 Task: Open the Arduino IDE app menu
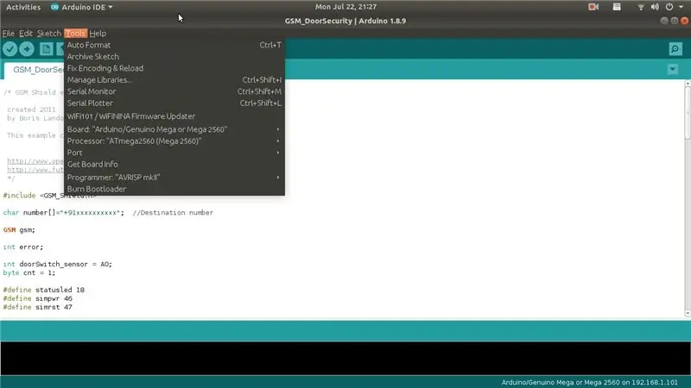81,7
